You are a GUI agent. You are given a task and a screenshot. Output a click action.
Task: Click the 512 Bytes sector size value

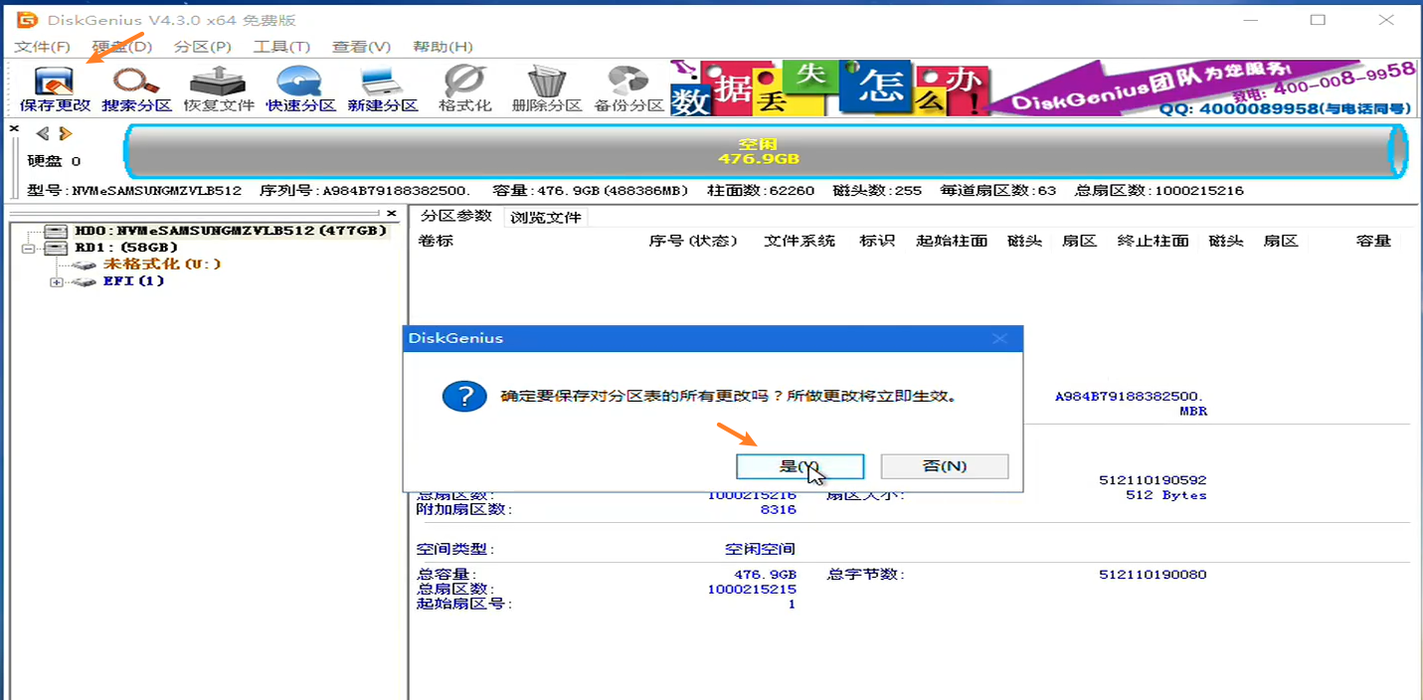pos(1165,495)
